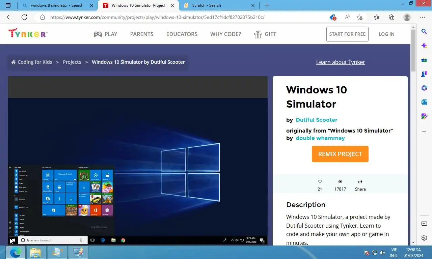Open Internet Explorer from Windows taskbar
432x259 pixels.
[57, 252]
